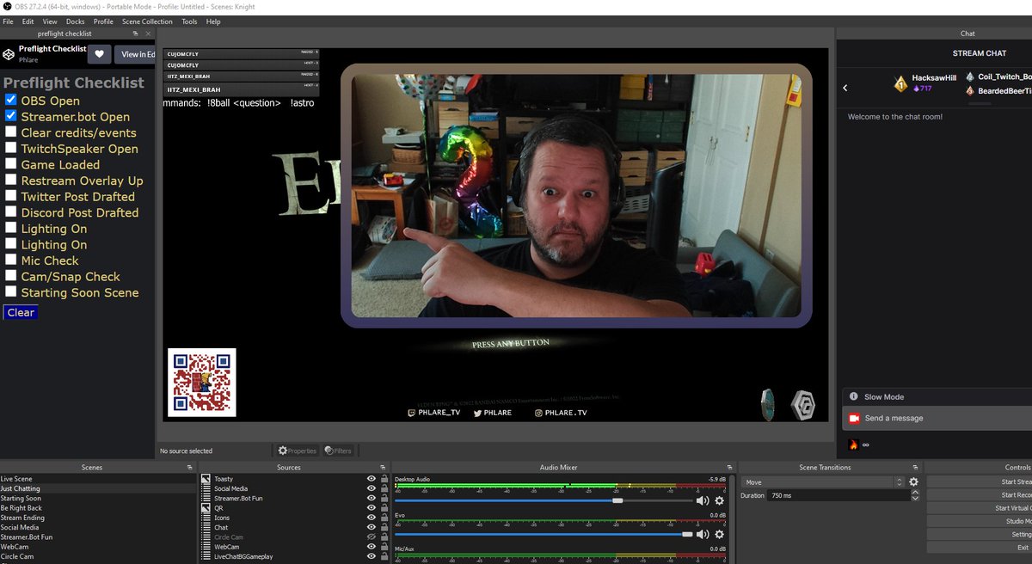Uncheck the OBS Open checkbox
The width and height of the screenshot is (1032, 564).
point(11,100)
